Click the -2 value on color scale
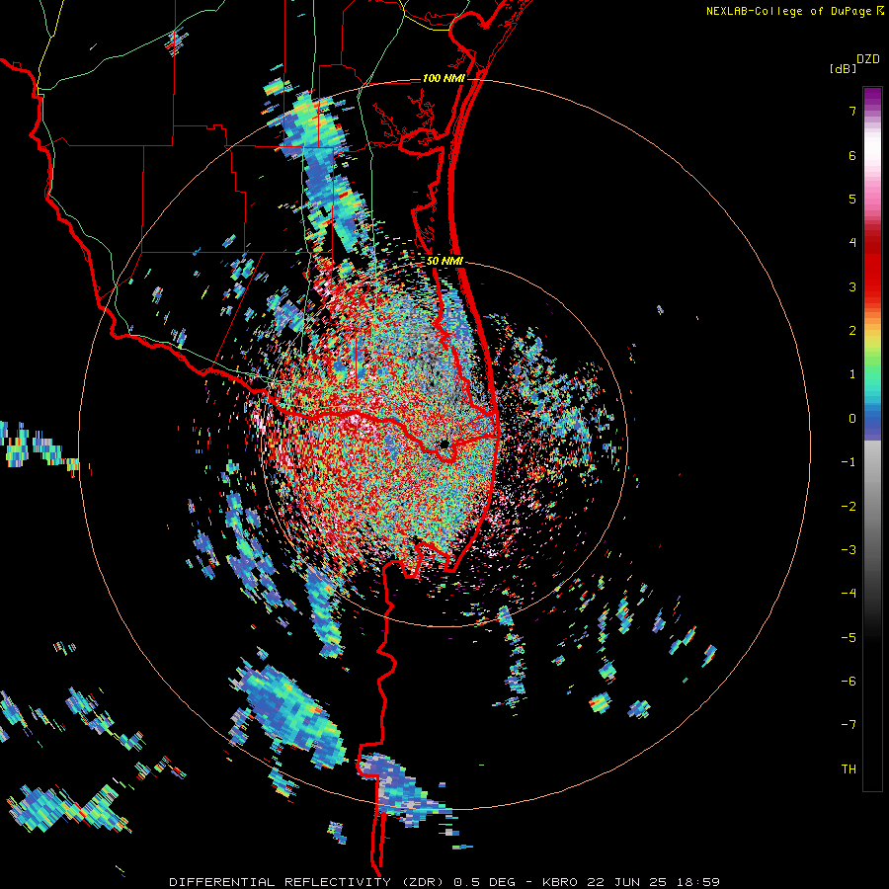 [x=849, y=507]
